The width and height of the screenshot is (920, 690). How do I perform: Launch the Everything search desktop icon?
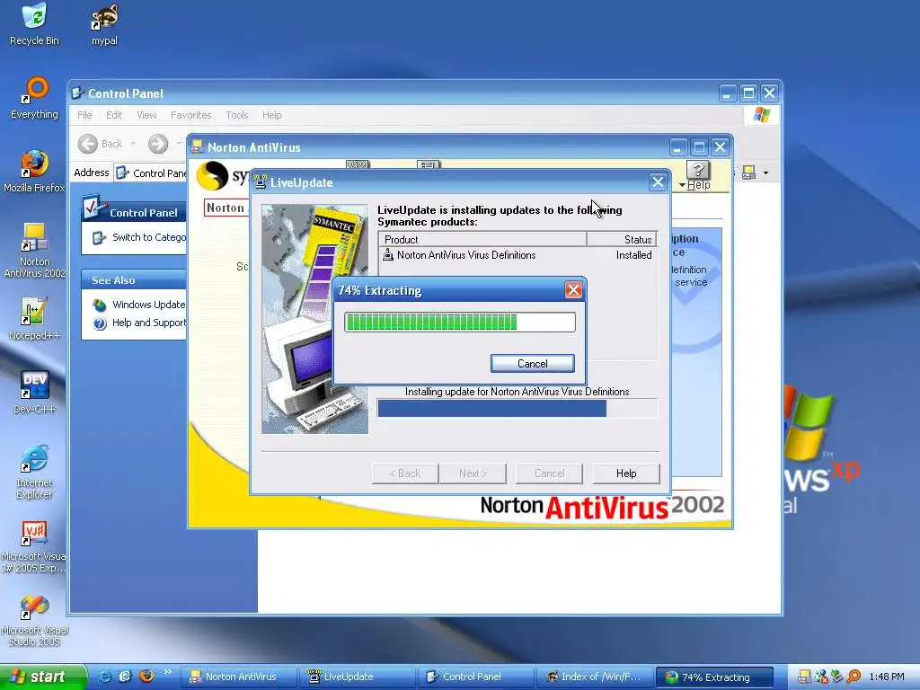(x=34, y=98)
